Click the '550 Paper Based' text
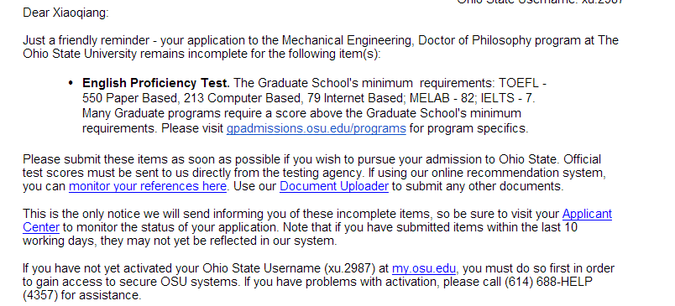 coord(129,98)
